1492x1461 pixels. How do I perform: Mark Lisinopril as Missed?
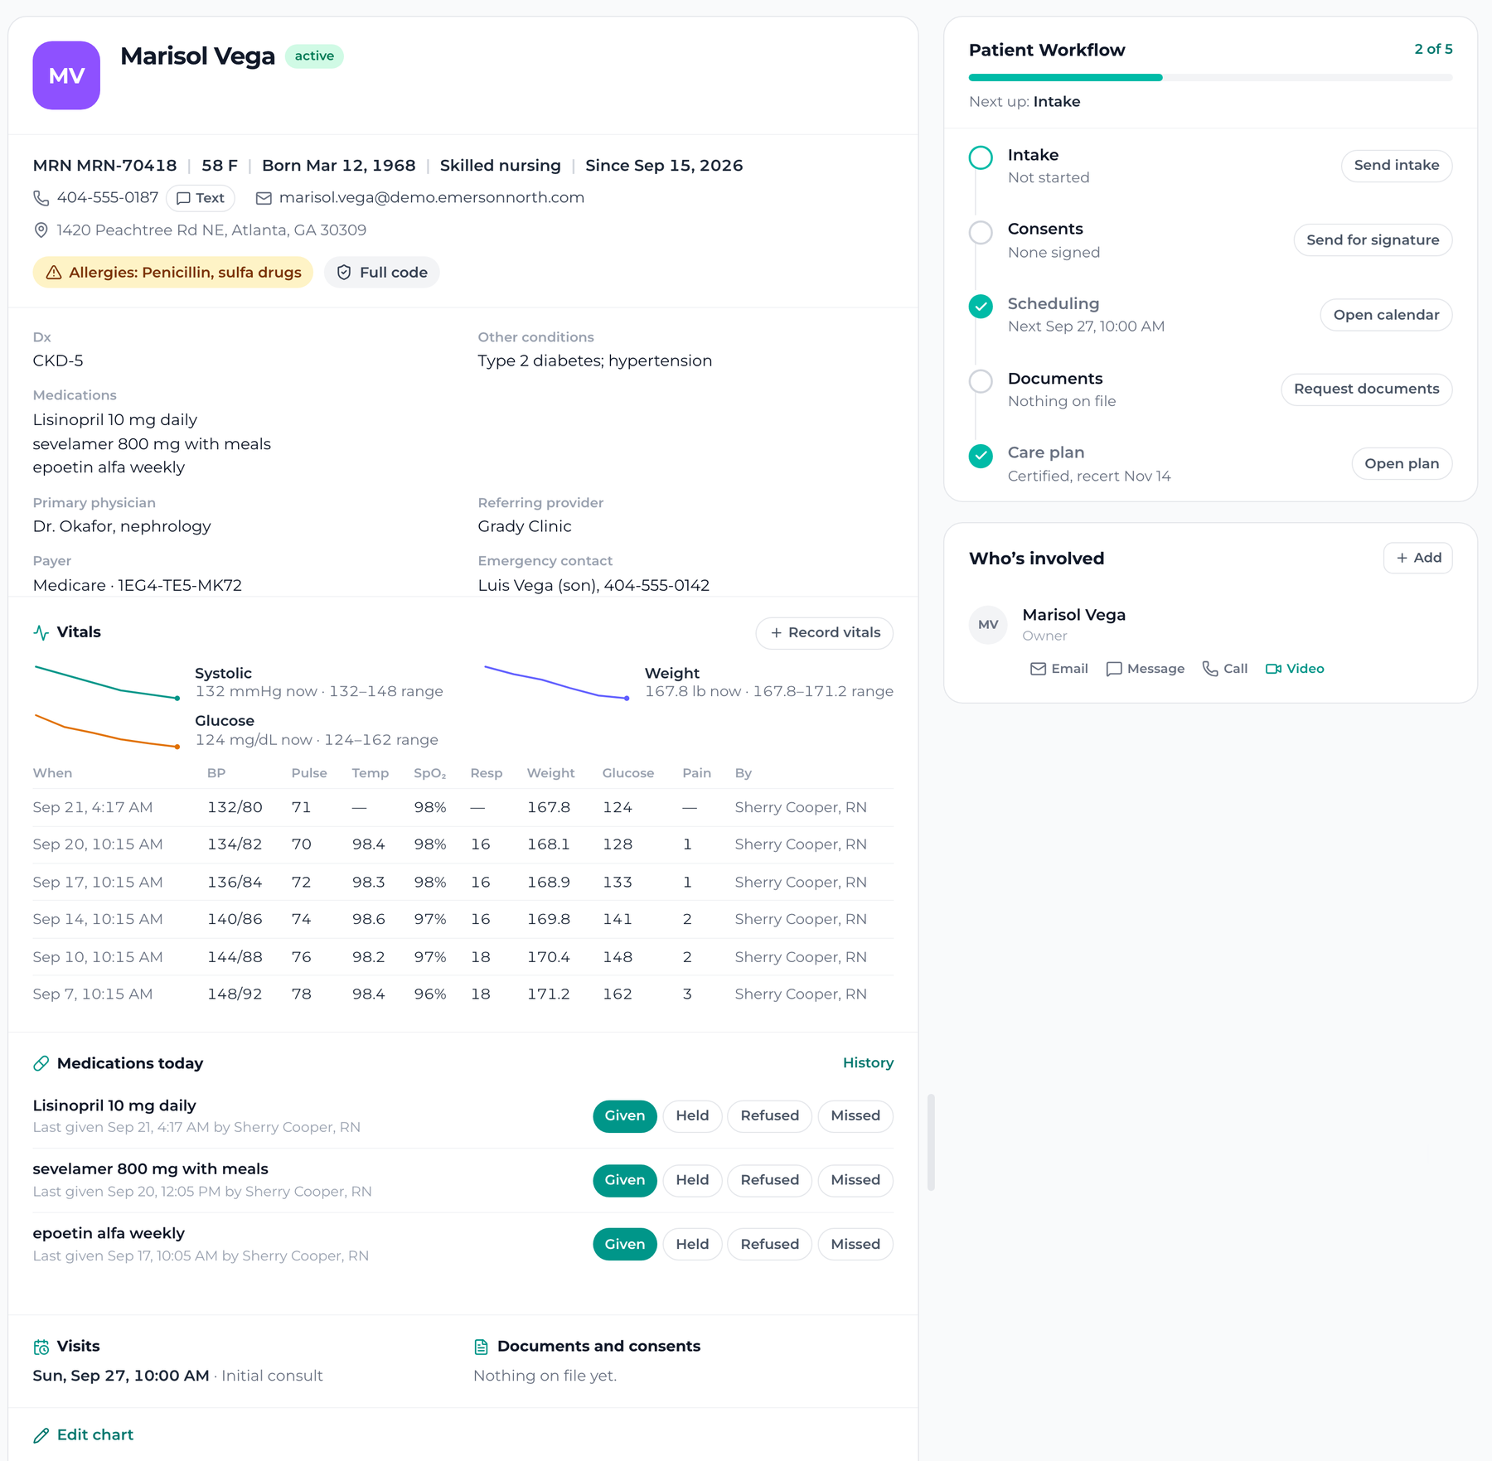pyautogui.click(x=855, y=1116)
